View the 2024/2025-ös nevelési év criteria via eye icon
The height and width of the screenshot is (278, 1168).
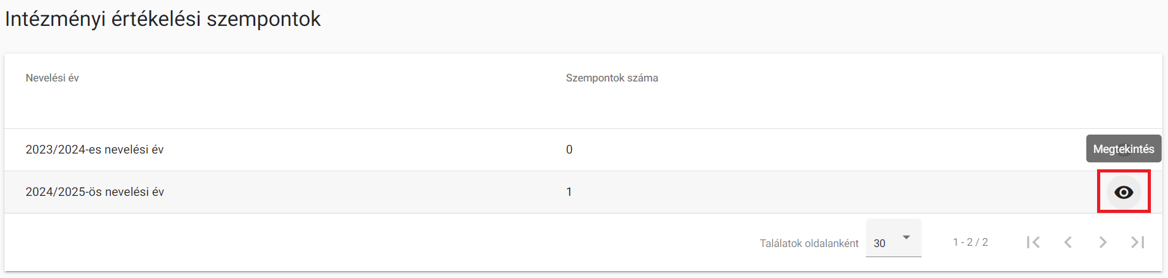(1124, 192)
